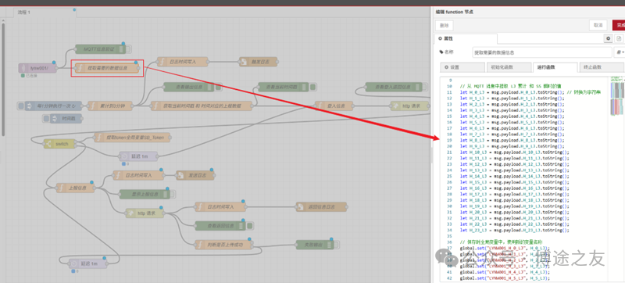
Task: Click the 删除 button
Action: click(444, 26)
